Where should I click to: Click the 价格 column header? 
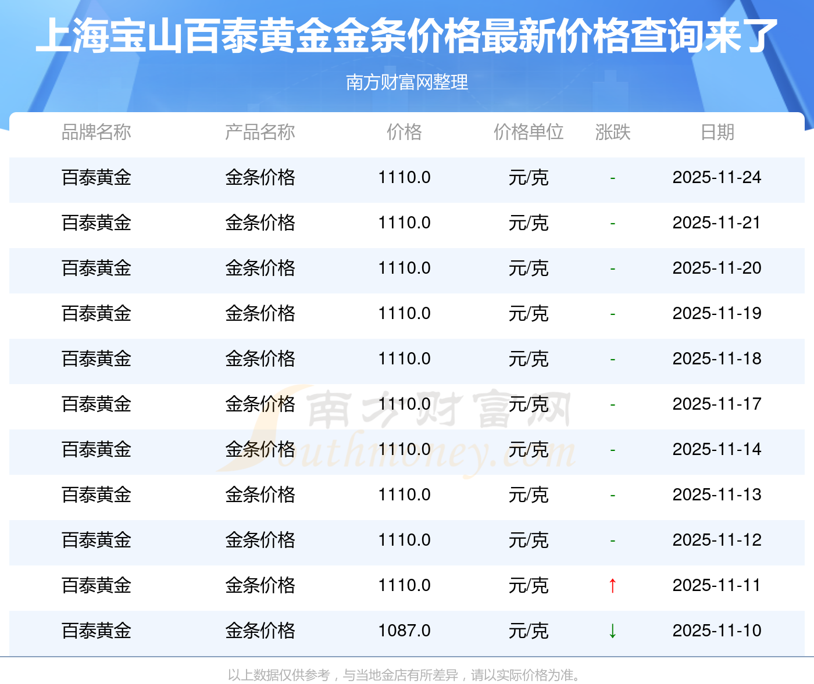404,132
